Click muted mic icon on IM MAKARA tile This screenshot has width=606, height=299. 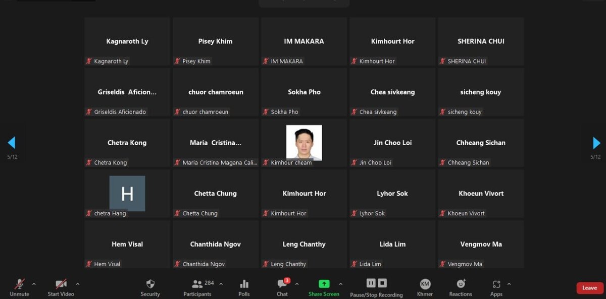click(x=266, y=61)
